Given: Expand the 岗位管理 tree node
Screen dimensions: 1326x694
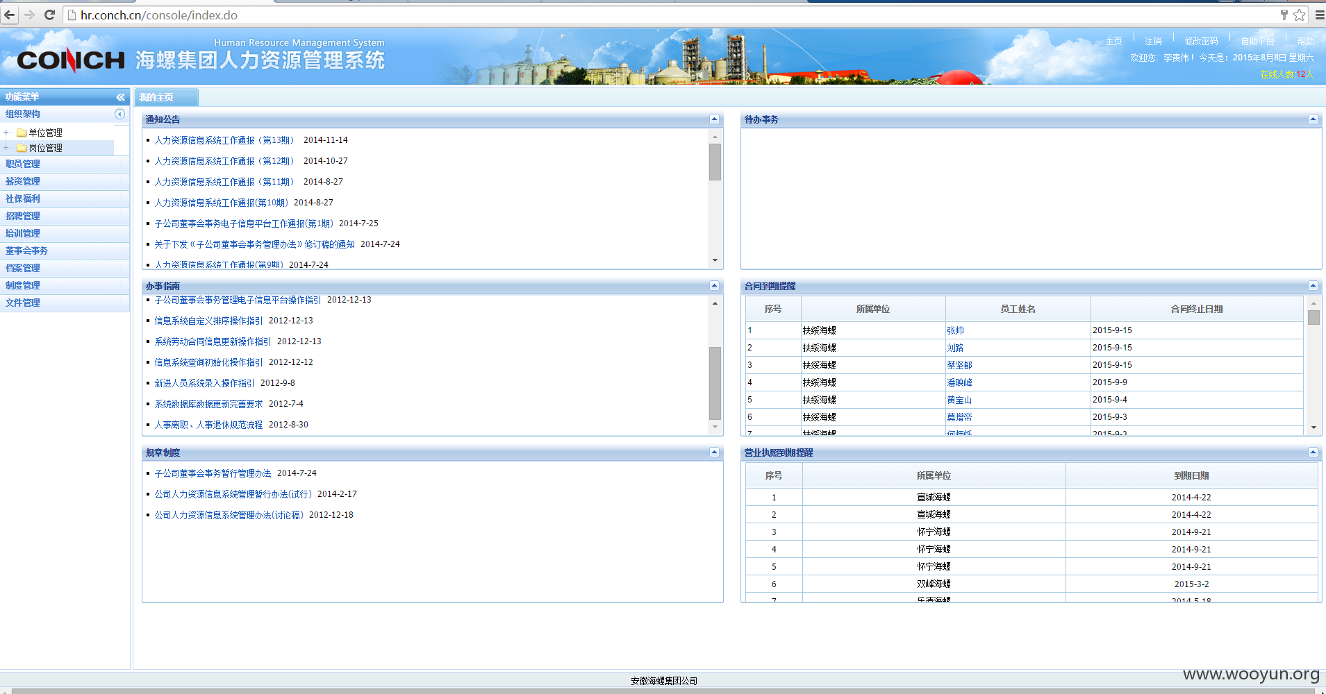Looking at the screenshot, I should (x=6, y=148).
